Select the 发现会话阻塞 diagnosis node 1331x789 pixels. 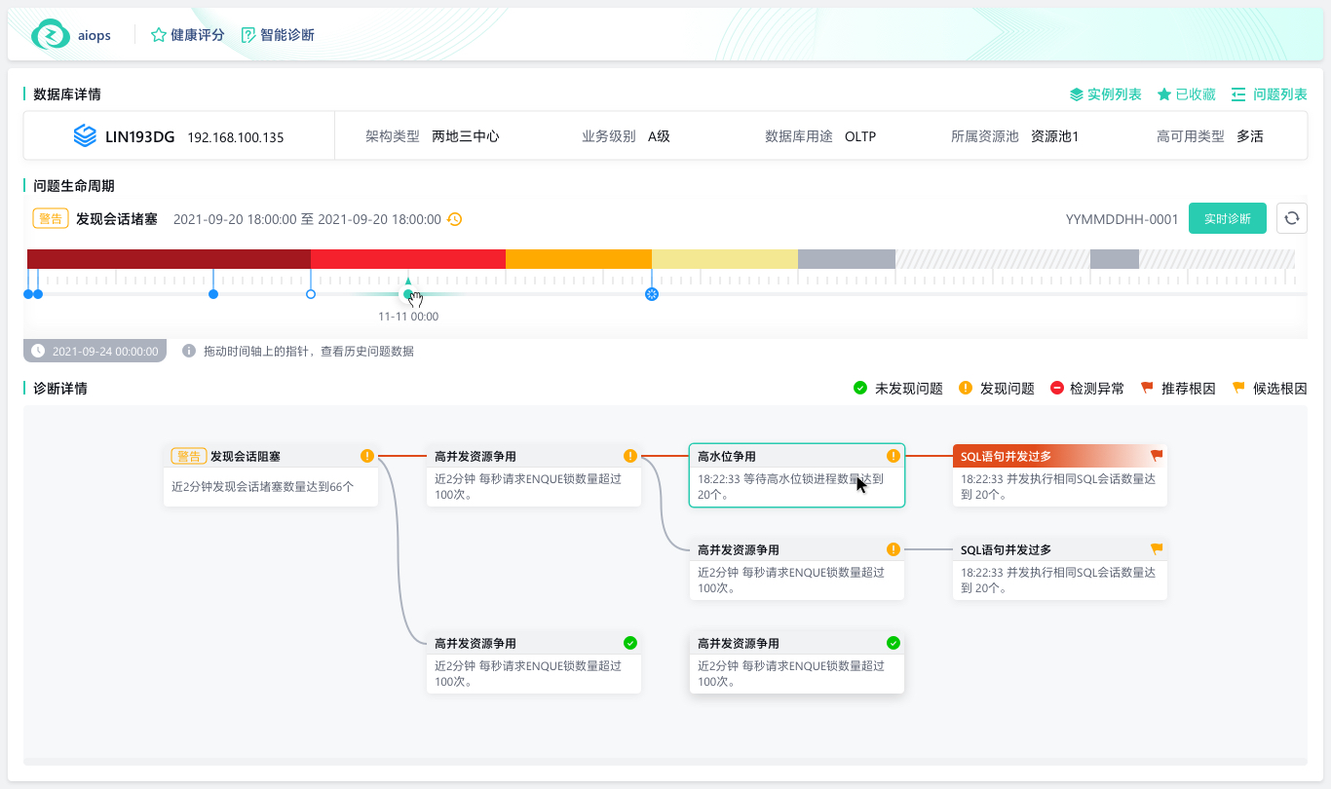(271, 475)
